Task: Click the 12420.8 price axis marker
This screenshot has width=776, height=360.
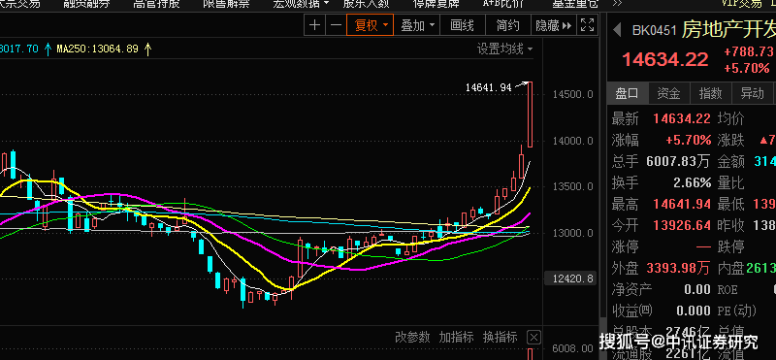Action: pos(569,278)
